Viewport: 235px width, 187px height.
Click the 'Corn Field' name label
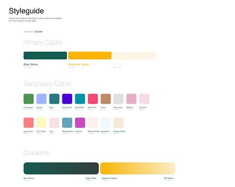pos(41,131)
